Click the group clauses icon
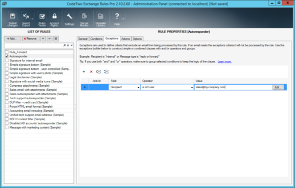 (x=98, y=72)
